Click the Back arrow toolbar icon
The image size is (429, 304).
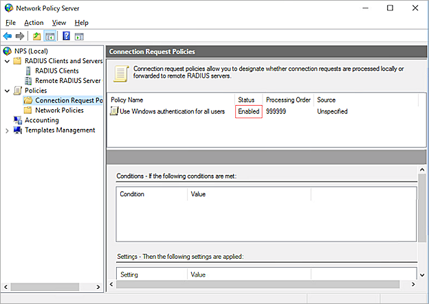pos(7,36)
